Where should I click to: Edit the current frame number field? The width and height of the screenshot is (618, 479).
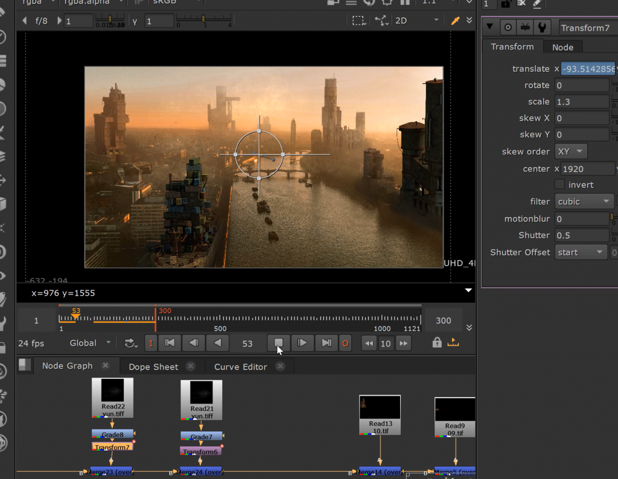[247, 343]
